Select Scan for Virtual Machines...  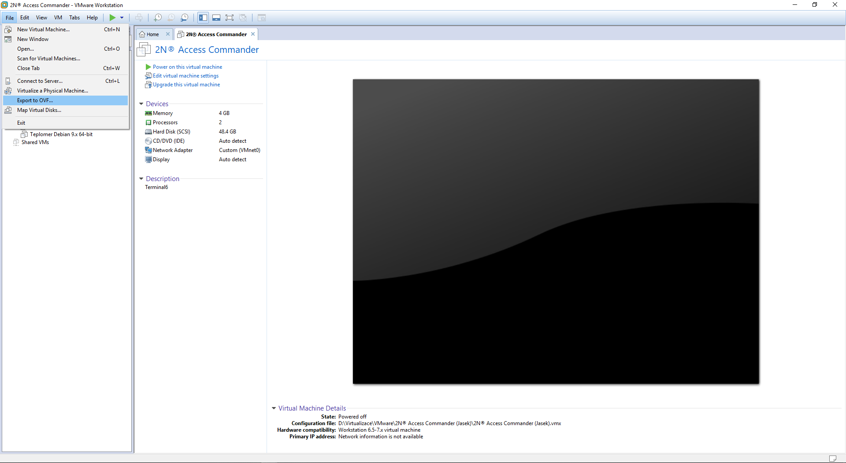[65, 59]
